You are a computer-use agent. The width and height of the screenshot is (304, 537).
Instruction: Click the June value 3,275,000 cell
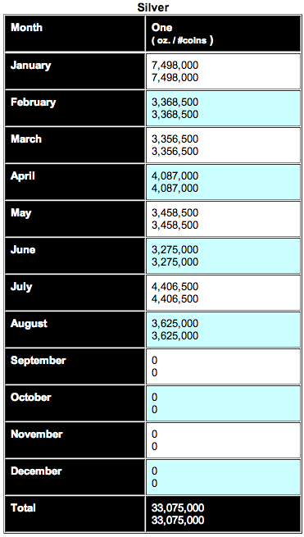click(223, 256)
